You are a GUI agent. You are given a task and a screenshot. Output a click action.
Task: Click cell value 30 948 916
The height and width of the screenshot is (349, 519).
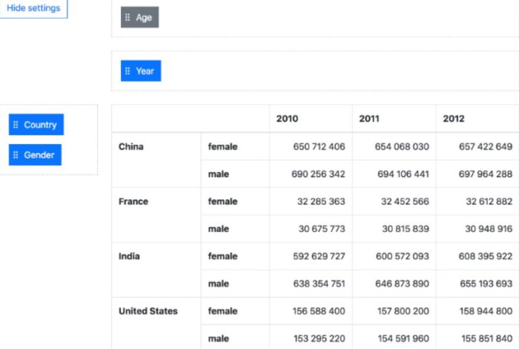click(x=489, y=229)
